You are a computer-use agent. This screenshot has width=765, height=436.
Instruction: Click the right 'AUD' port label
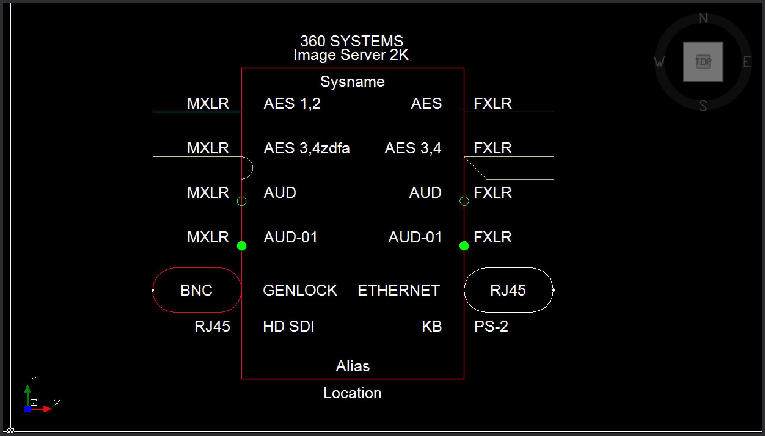click(x=425, y=193)
